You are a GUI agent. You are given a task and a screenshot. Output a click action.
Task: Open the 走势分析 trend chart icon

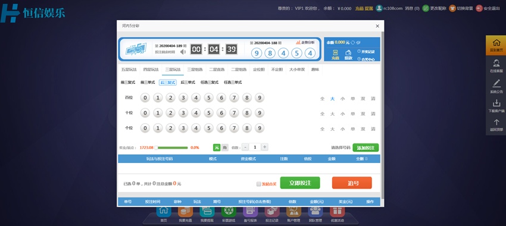[298, 42]
